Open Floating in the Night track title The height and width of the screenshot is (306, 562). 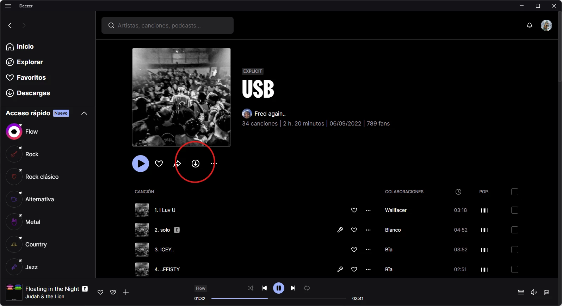[52, 289]
